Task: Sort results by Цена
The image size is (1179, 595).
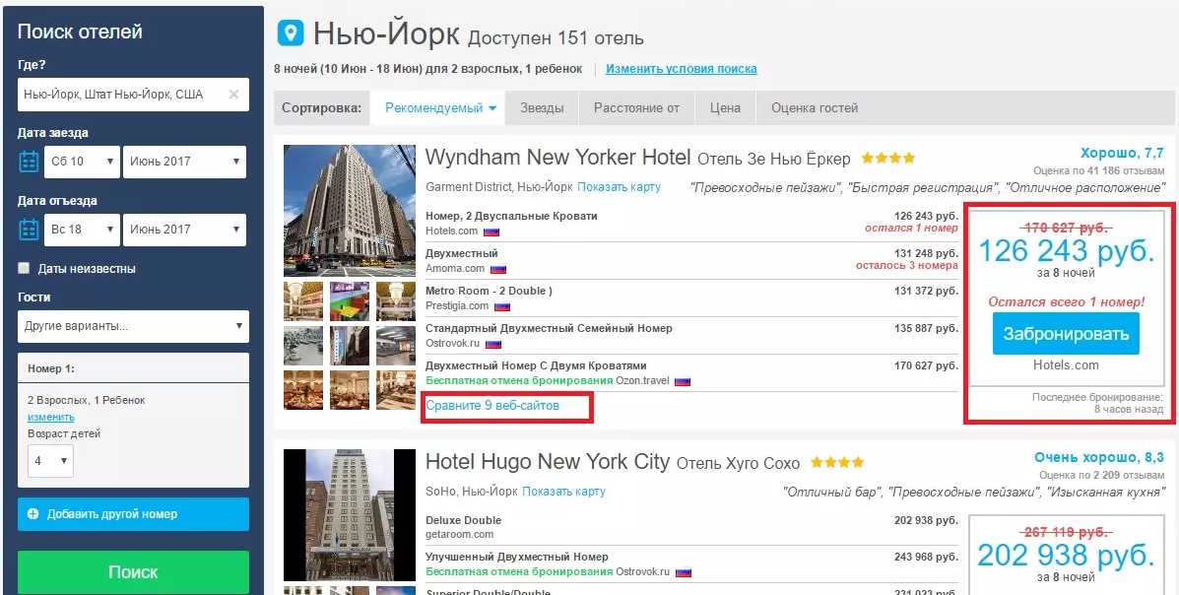Action: click(725, 108)
